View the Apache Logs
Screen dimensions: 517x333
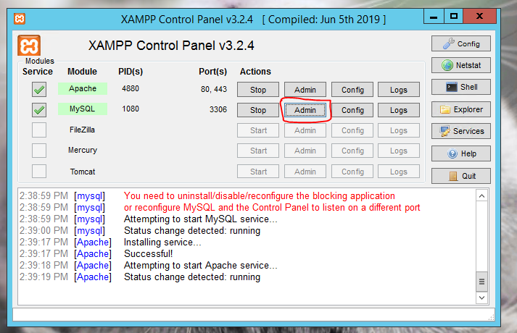tap(399, 90)
